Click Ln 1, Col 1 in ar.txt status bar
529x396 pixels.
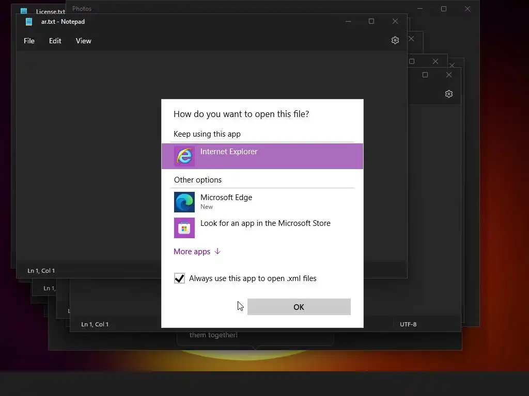click(41, 271)
